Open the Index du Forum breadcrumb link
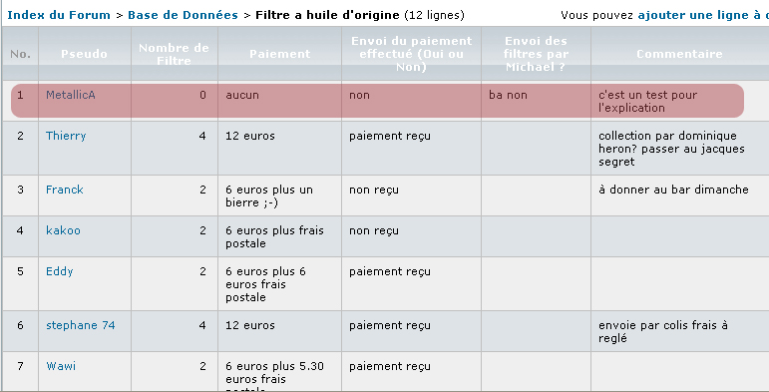 tap(59, 15)
